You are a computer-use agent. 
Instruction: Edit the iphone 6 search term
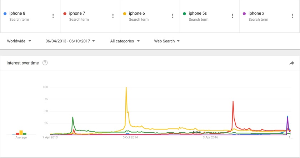137,14
